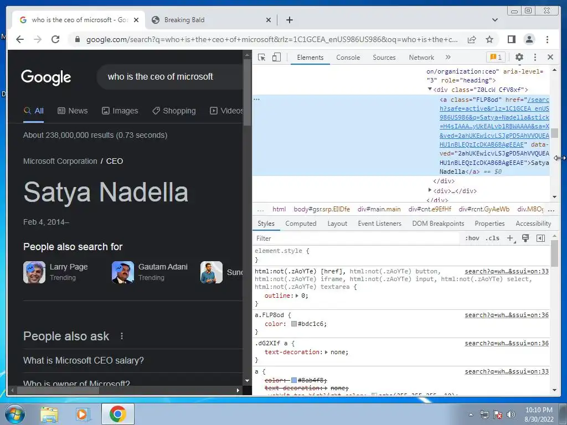Open People also ask options menu
The image size is (567, 425).
tap(122, 336)
